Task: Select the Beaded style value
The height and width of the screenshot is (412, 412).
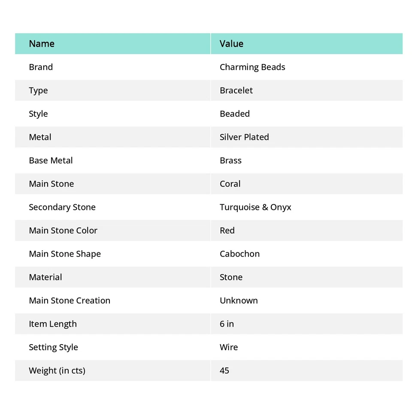Action: tap(235, 114)
